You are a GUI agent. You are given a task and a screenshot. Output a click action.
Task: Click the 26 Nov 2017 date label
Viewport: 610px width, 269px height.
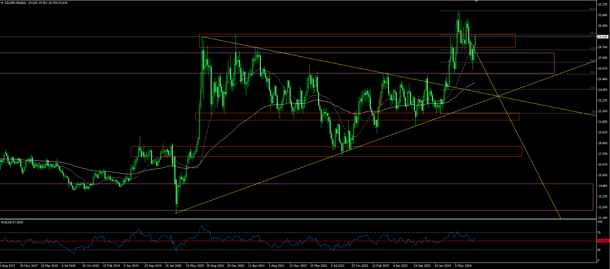tap(29, 266)
